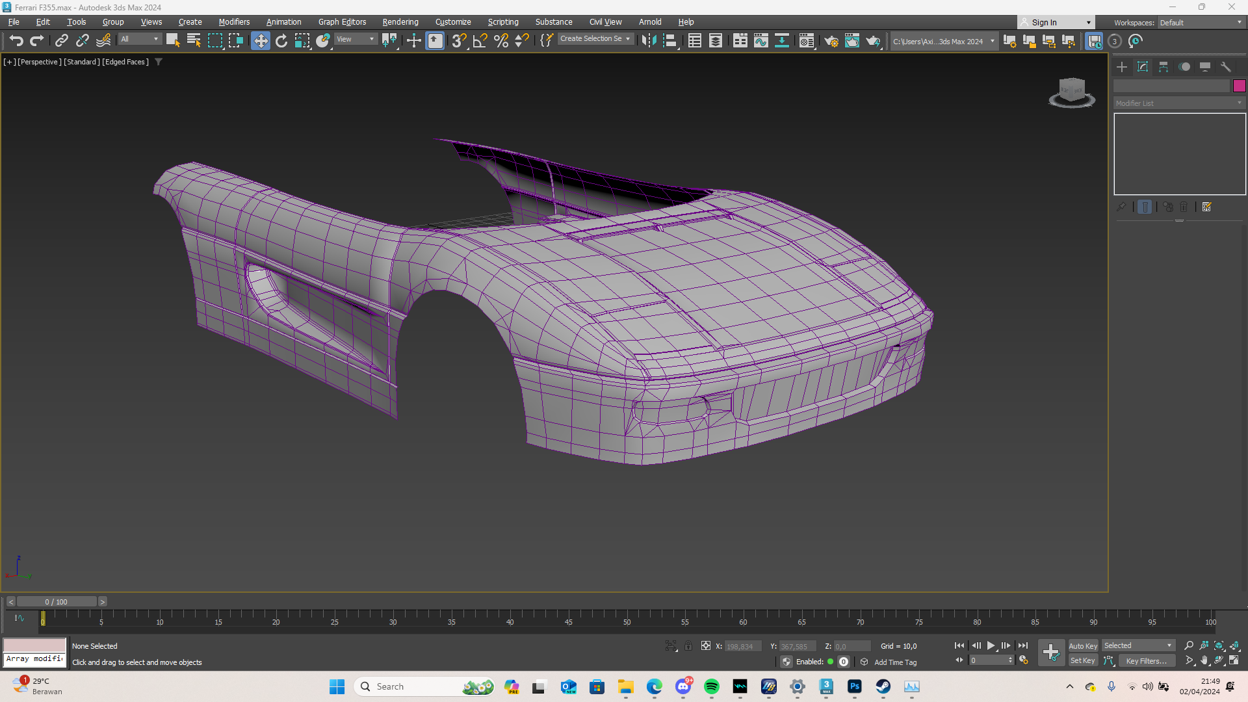Open the selection filter All dropdown
Viewport: 1248px width, 702px height.
pyautogui.click(x=139, y=39)
